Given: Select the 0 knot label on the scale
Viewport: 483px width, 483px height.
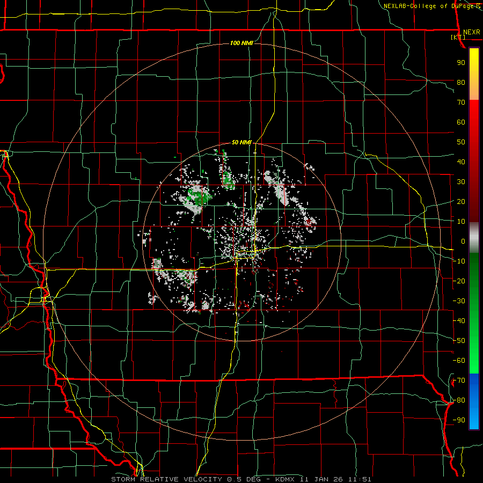Looking at the screenshot, I should tap(463, 241).
